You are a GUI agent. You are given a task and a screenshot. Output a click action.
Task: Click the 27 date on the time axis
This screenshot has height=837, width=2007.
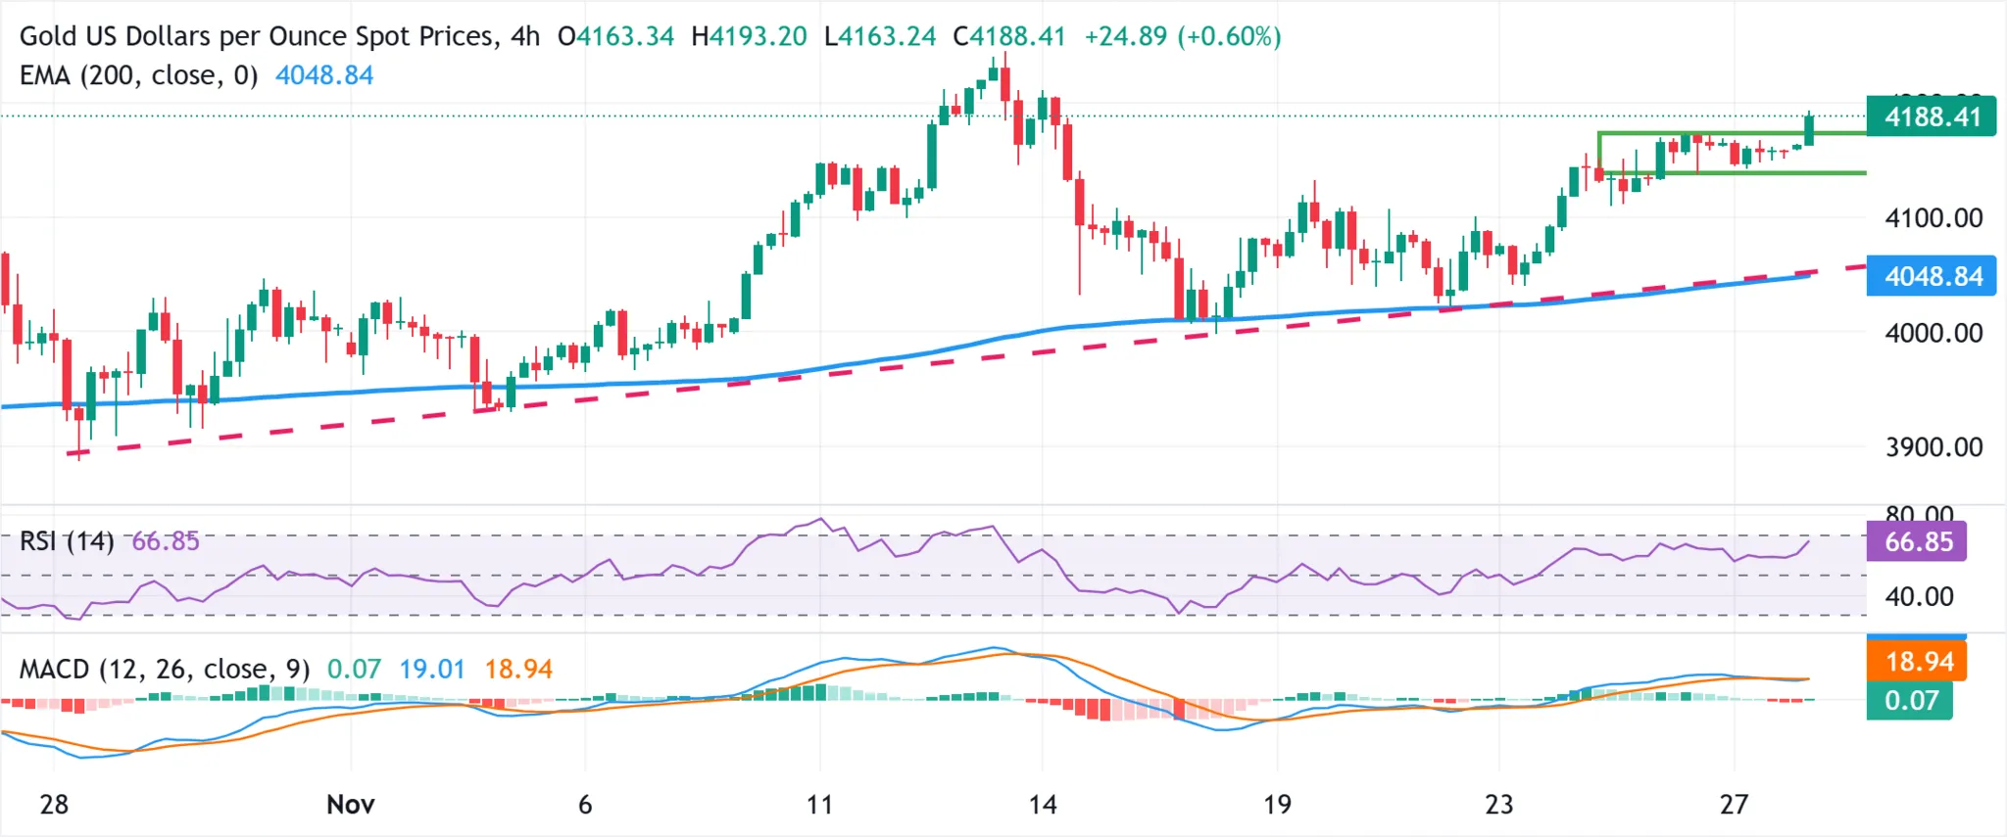click(1734, 805)
